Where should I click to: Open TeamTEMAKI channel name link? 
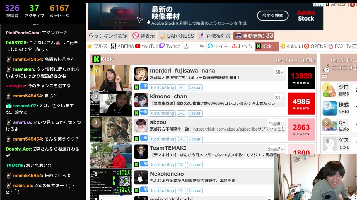click(168, 148)
